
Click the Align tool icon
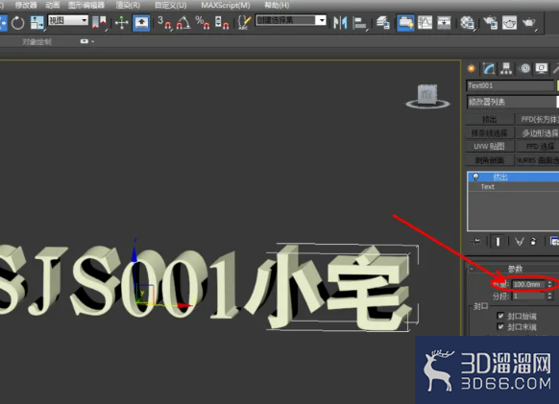coord(360,23)
